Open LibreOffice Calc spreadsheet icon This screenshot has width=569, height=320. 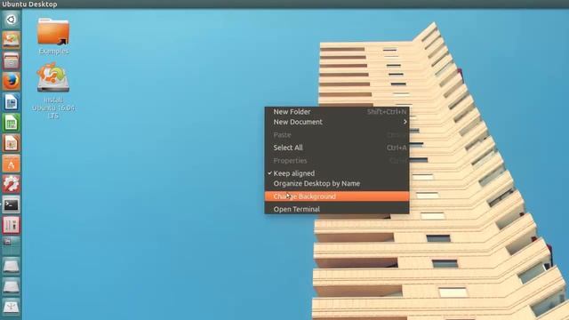(x=11, y=123)
